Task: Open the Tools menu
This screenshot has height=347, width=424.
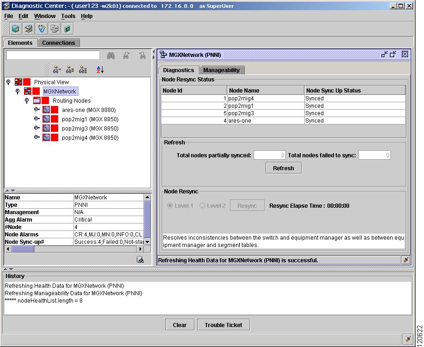Action: pos(68,16)
